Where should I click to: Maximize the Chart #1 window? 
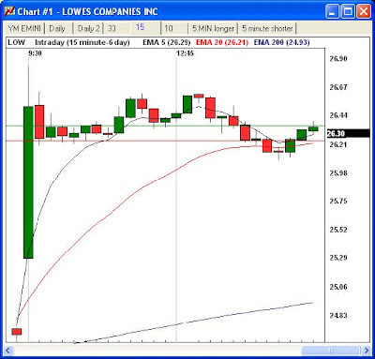[348, 12]
